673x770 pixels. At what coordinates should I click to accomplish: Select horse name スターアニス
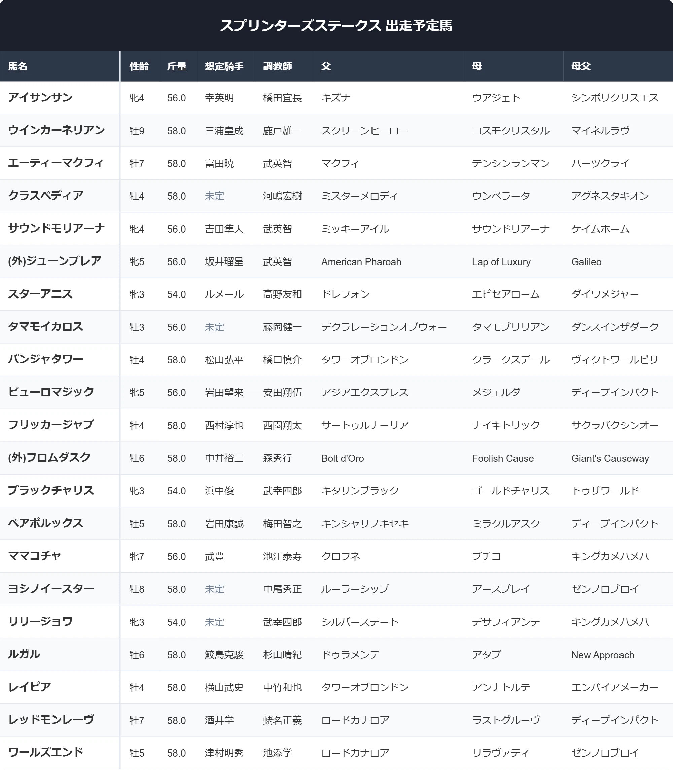pos(40,294)
